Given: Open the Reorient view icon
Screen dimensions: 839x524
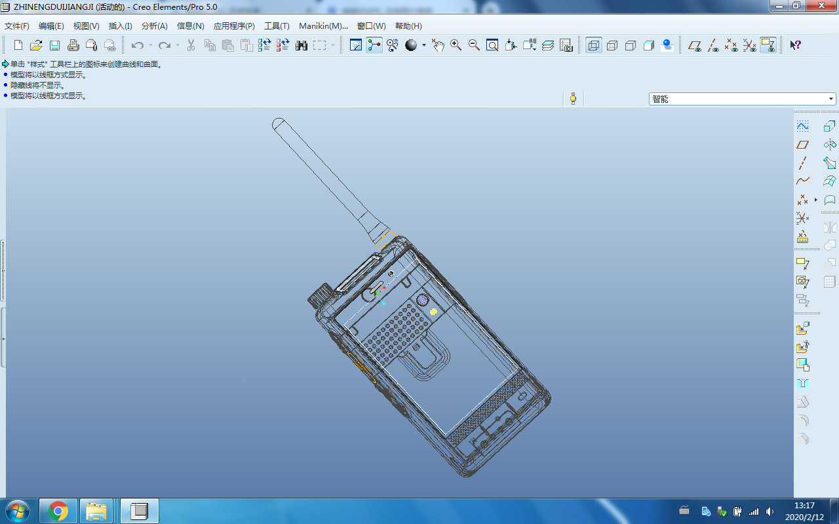Looking at the screenshot, I should tap(511, 45).
